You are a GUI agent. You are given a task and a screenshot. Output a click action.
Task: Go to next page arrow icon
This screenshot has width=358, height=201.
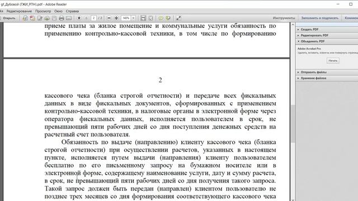[x=86, y=18]
